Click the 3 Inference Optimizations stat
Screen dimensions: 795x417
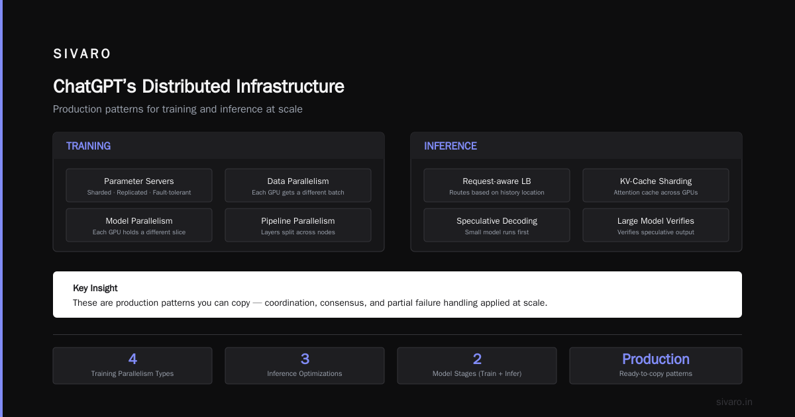305,366
